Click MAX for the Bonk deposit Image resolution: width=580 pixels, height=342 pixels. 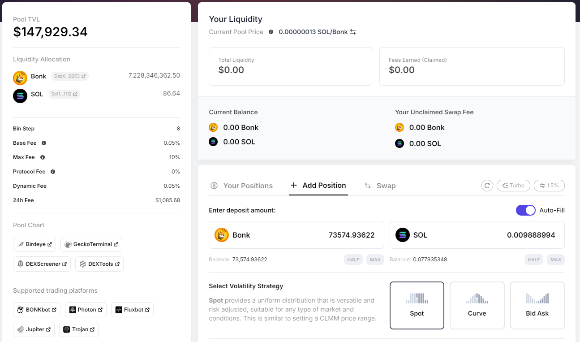375,260
